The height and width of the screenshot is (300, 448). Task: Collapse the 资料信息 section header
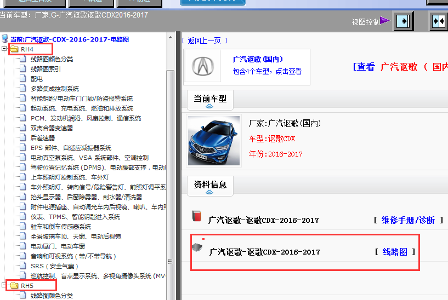[210, 186]
